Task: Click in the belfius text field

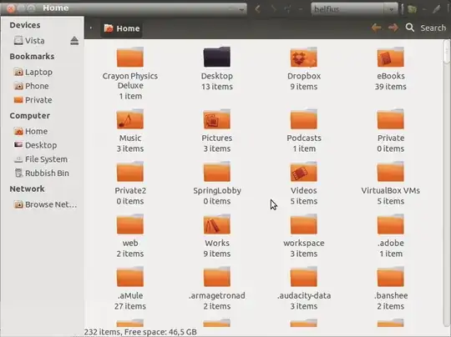Action: pos(347,9)
